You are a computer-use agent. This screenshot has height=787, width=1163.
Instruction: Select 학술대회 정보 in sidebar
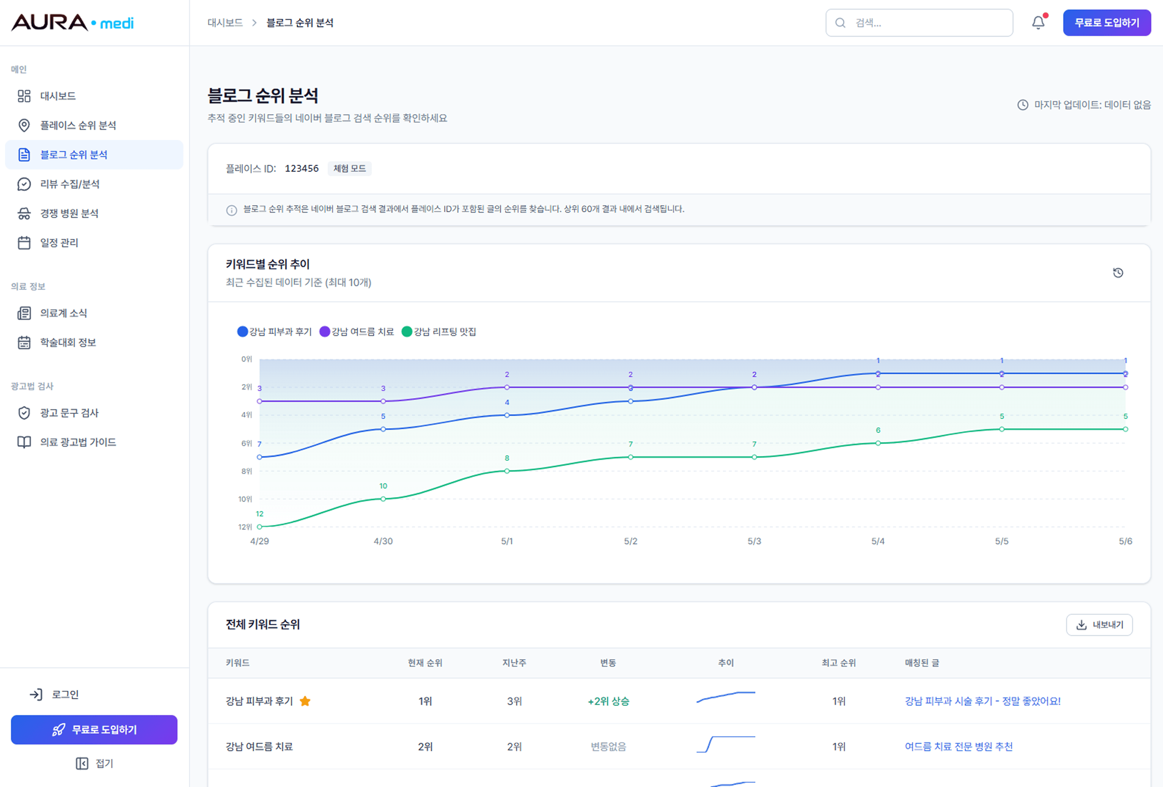click(94, 343)
